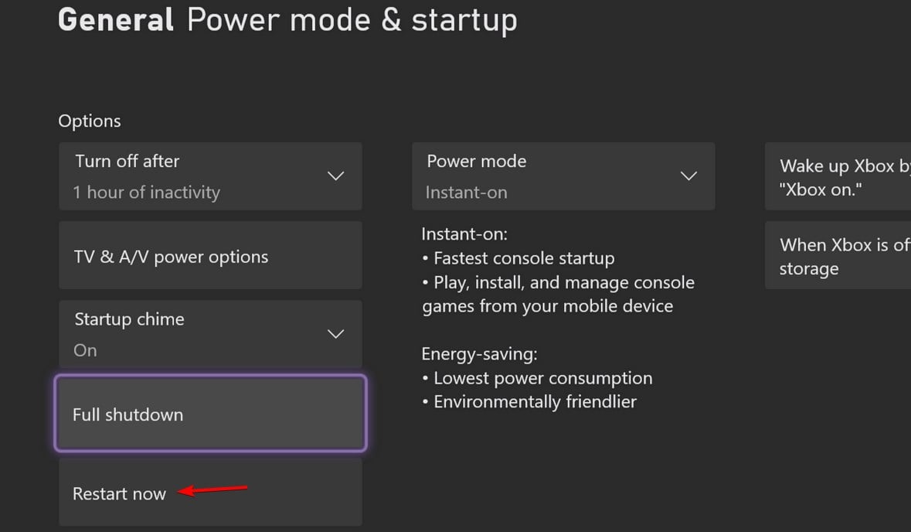
Task: Open the Power mode dropdown arrow
Action: point(688,176)
